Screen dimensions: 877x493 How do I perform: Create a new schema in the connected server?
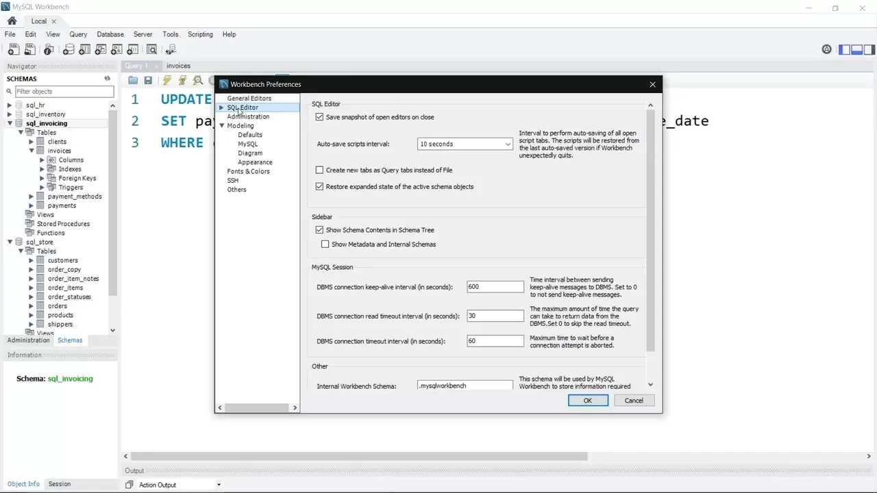pyautogui.click(x=69, y=49)
